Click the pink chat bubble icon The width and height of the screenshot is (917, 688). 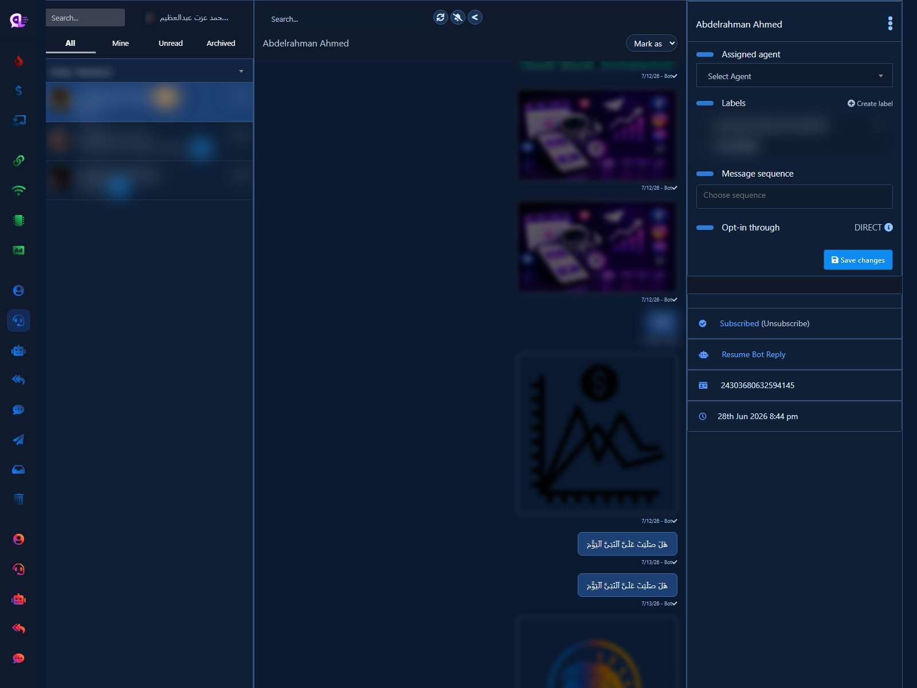(18, 659)
